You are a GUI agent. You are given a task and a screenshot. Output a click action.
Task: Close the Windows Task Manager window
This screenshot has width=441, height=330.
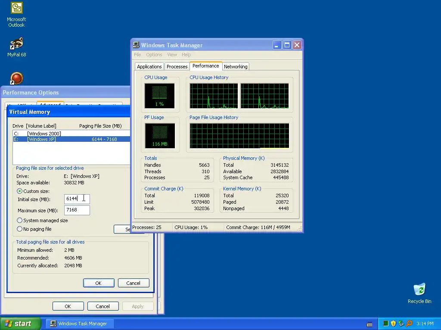(x=297, y=45)
